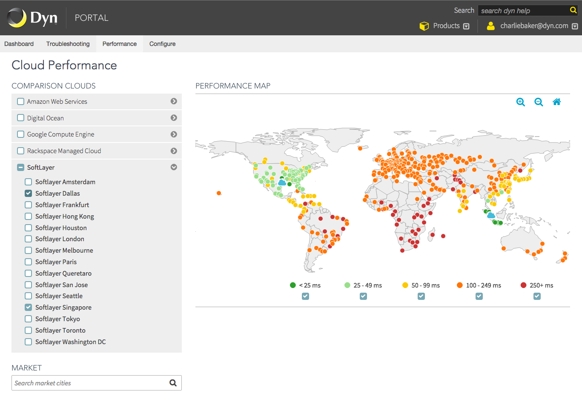This screenshot has height=399, width=582.
Task: Uncheck Softlayer Dallas
Action: click(x=29, y=194)
